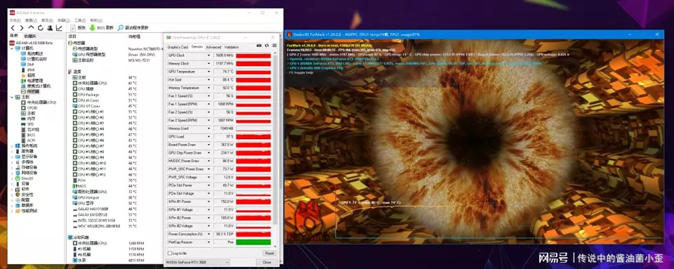Click the refresh icon in AIDA64 toolbar
Image resolution: width=674 pixels, height=269 pixels.
coord(40,28)
